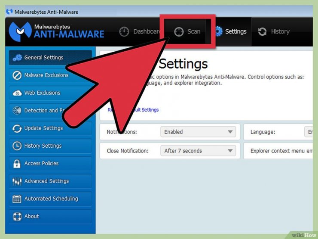
Task: Click the Restore Default Settings link
Action: click(133, 110)
